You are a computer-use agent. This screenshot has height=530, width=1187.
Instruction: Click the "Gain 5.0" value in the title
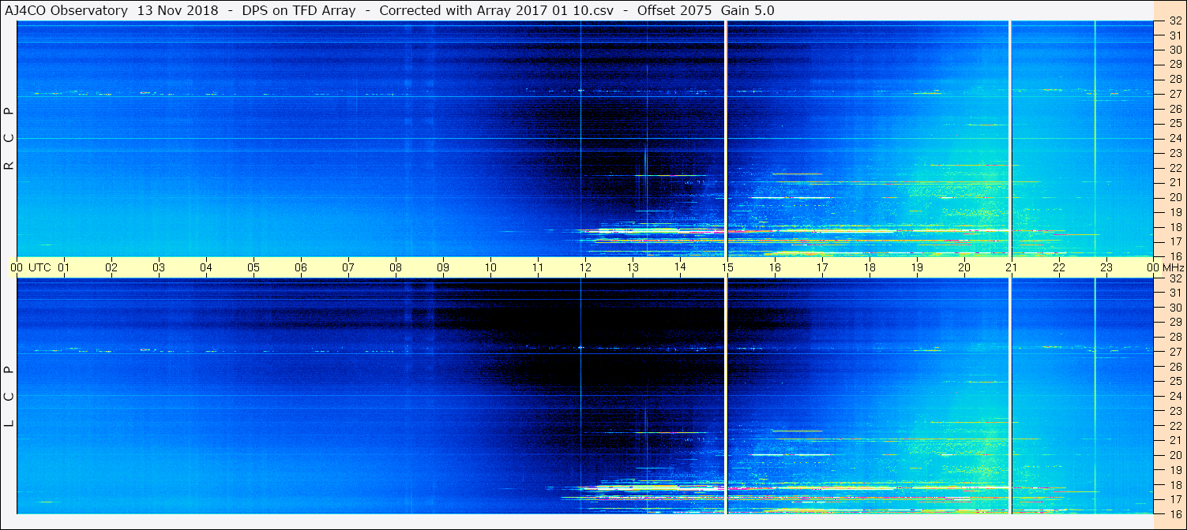pyautogui.click(x=748, y=10)
